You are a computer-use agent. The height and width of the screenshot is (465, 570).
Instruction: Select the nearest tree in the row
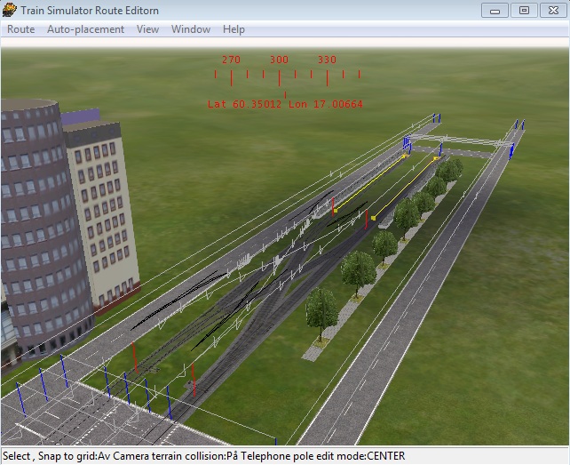[x=321, y=310]
